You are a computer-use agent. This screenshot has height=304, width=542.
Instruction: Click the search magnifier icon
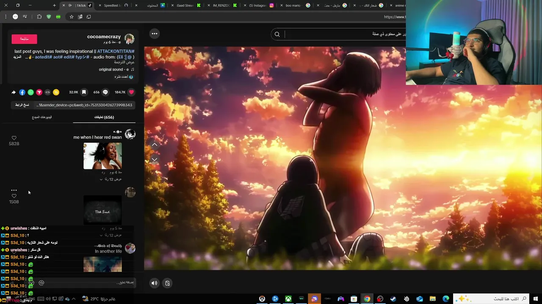pyautogui.click(x=277, y=34)
